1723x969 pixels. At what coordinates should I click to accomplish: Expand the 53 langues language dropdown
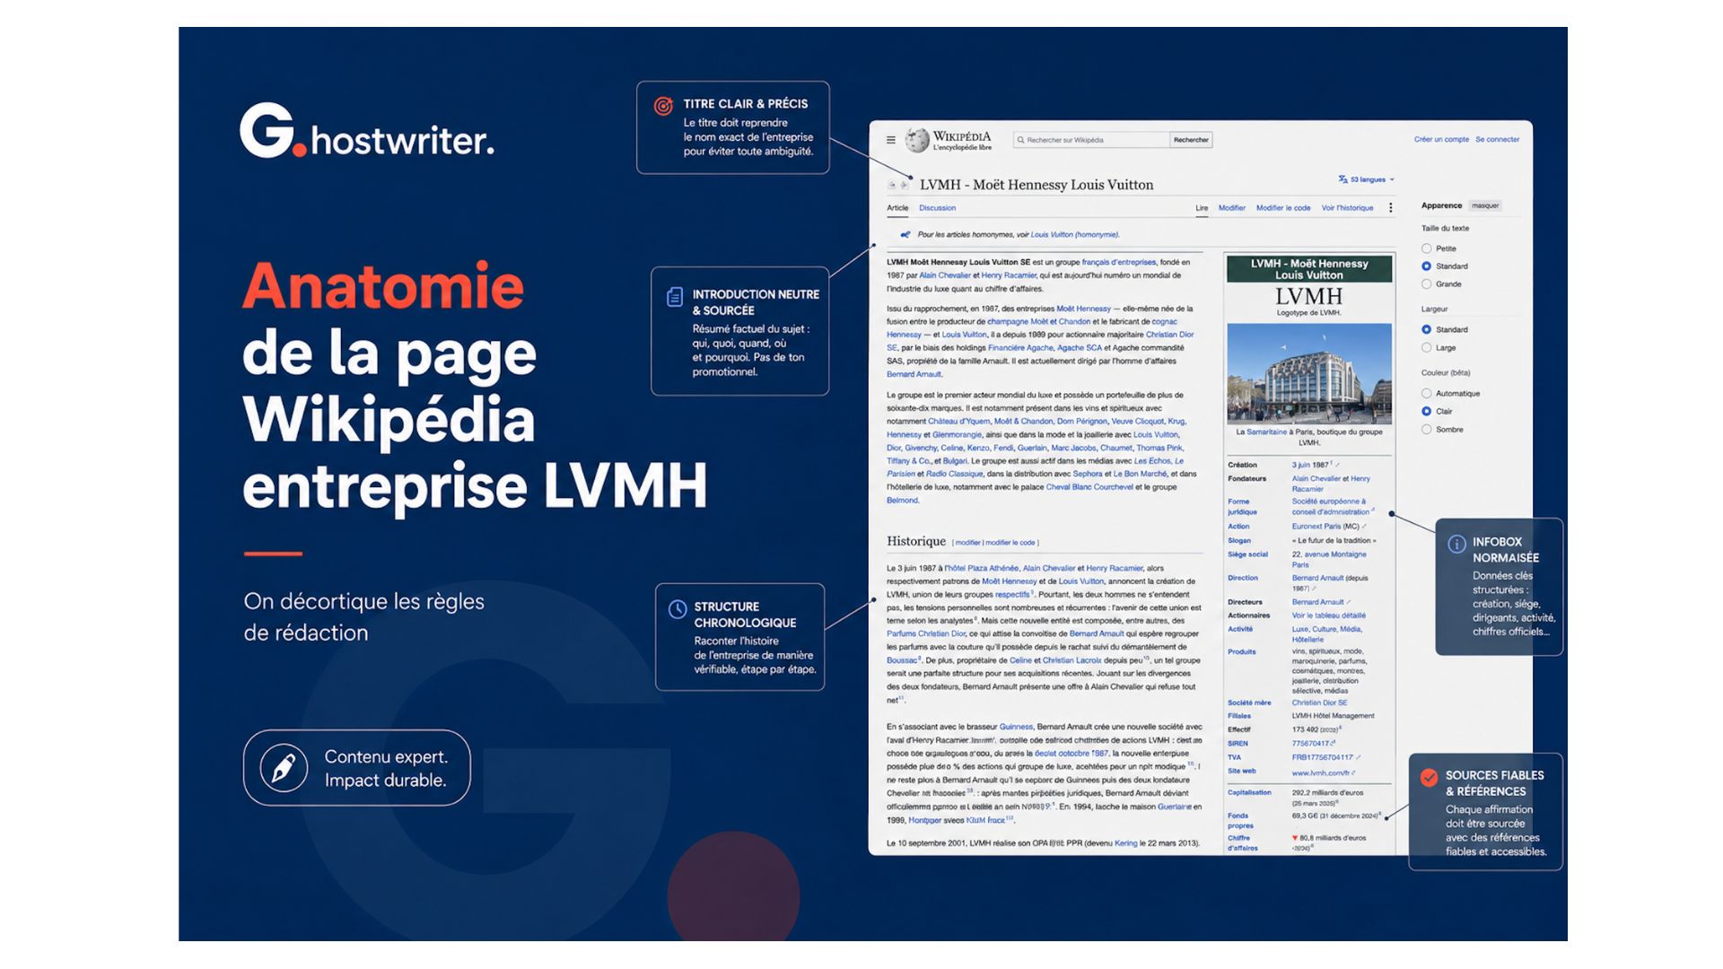point(1366,179)
